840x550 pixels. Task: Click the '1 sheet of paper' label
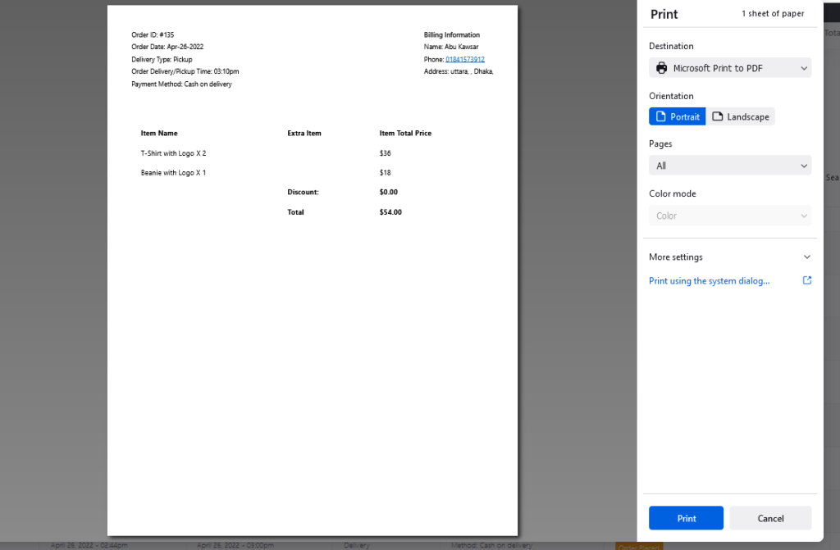coord(773,14)
